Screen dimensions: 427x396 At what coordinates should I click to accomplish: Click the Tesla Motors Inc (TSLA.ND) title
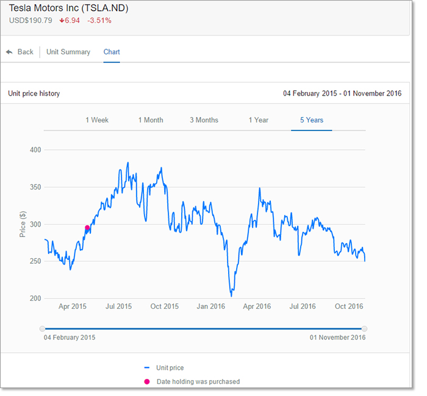tap(68, 8)
